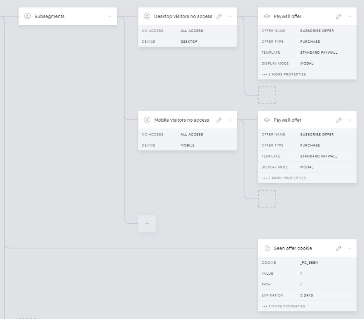Viewport: 364px width, 319px height.
Task: Show 2 more properties on the top Paywall offer
Action: [x=284, y=74]
